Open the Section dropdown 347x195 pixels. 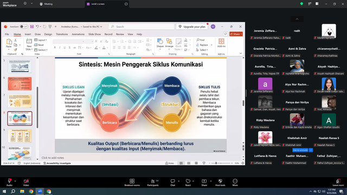pyautogui.click(x=41, y=50)
